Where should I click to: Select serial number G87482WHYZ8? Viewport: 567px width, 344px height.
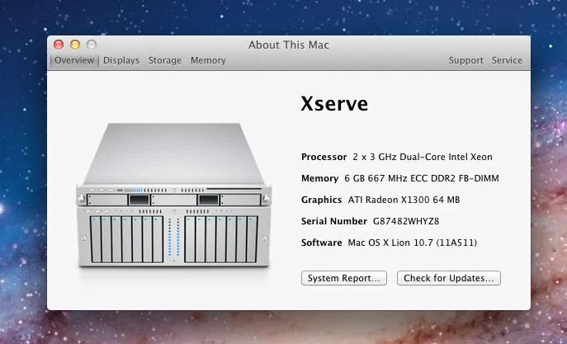coord(406,221)
